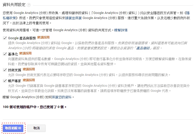Click the 資料共用設定 section heading
Image resolution: width=194 pixels, height=134 pixels.
point(14,5)
